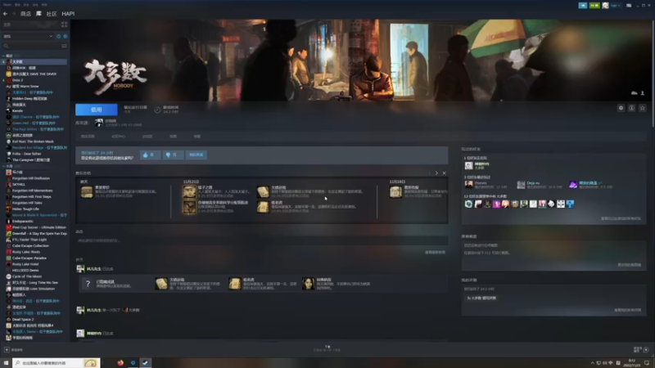Select Endoparasitic in the library
655x368 pixels.
[23, 221]
